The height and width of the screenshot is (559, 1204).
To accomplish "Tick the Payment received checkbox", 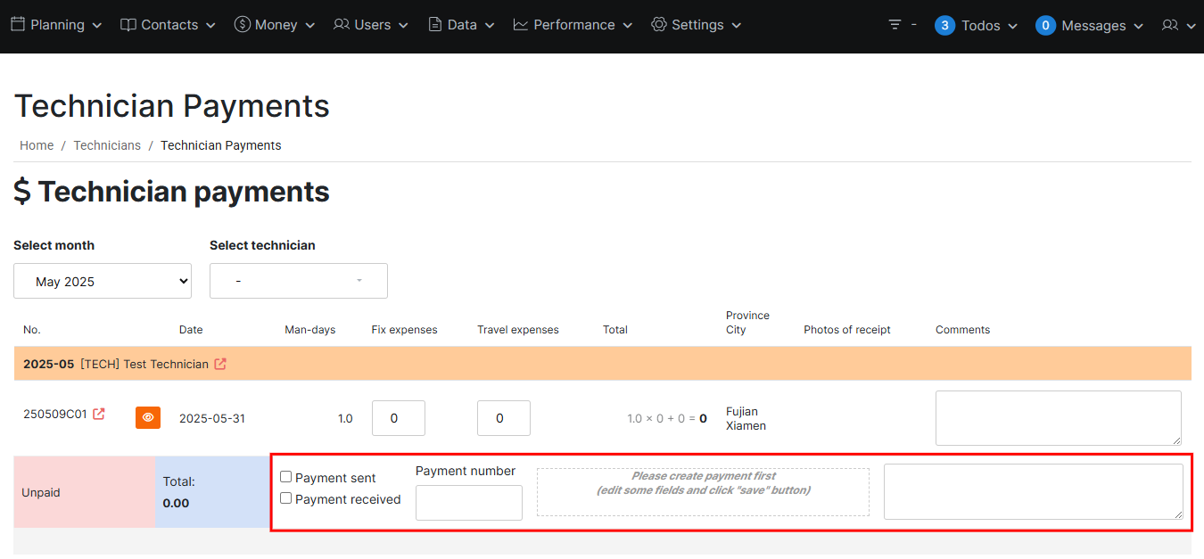I will tap(286, 498).
